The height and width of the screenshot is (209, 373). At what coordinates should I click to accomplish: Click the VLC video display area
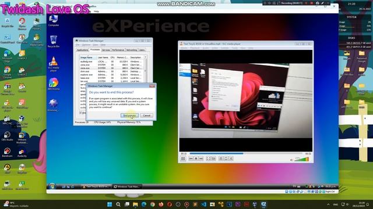[x=246, y=100]
